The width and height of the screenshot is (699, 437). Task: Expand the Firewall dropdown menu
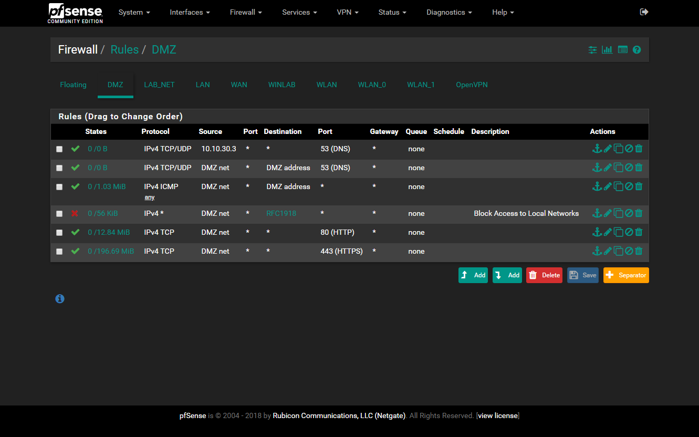pyautogui.click(x=245, y=12)
